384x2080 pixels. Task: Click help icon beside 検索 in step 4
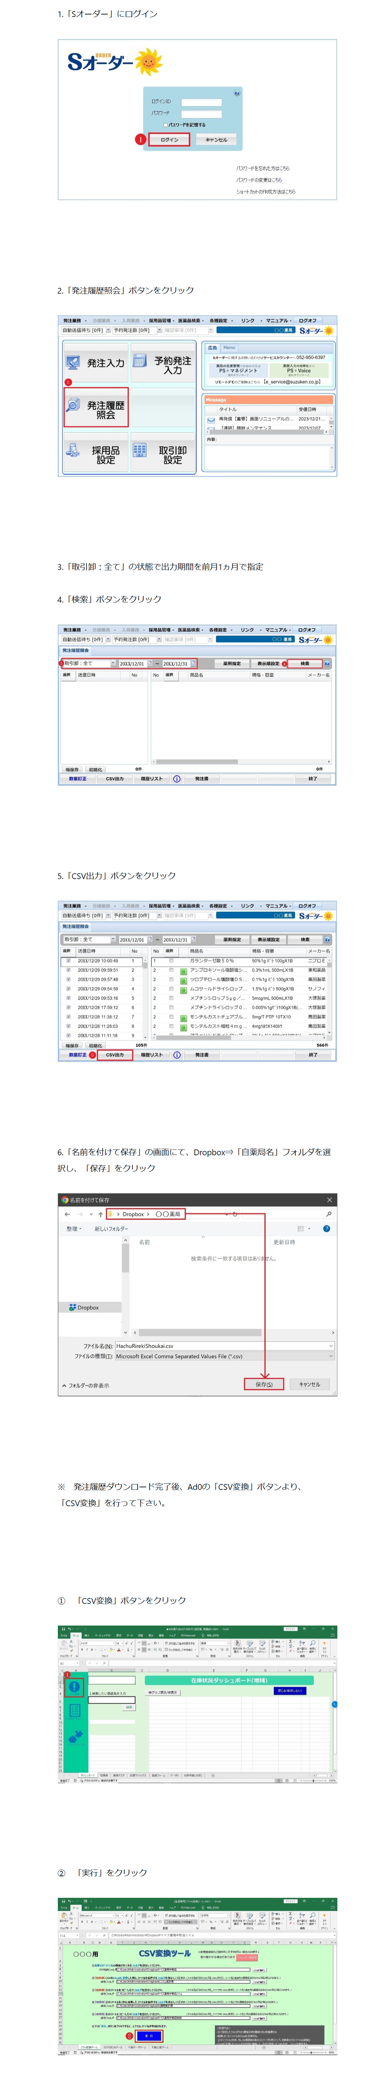(327, 664)
